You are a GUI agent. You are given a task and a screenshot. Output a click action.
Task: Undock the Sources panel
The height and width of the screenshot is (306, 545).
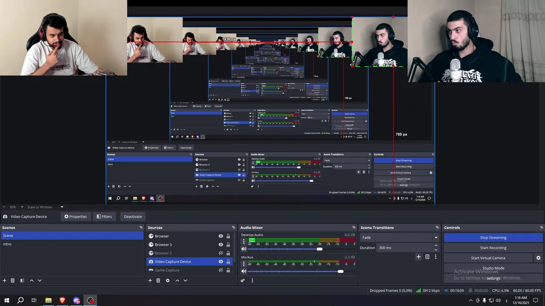[233, 228]
